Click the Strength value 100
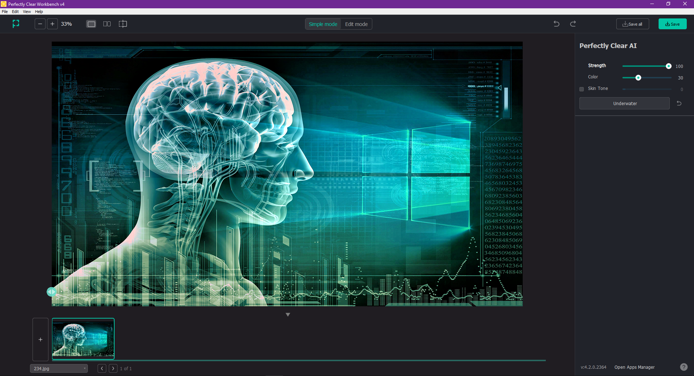 pyautogui.click(x=679, y=66)
